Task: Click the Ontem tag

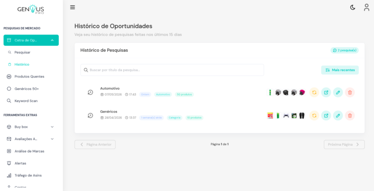Action: click(145, 95)
